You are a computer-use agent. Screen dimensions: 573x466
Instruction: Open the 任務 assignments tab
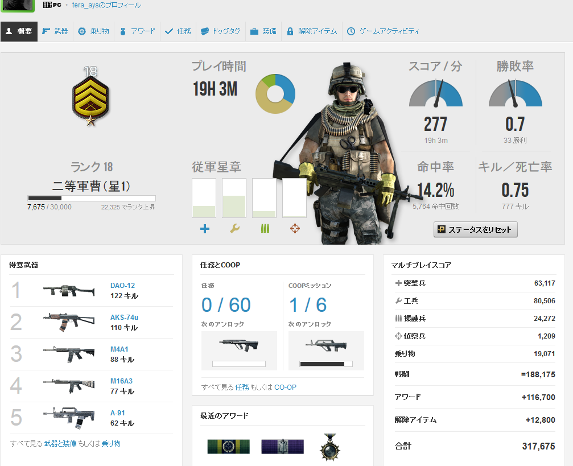click(178, 31)
